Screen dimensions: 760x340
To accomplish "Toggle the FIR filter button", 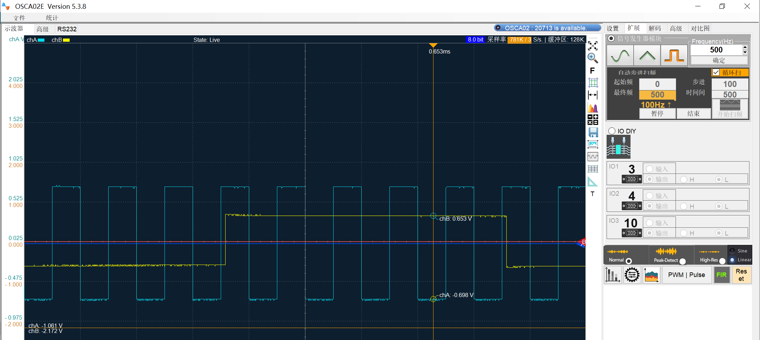I will [x=721, y=275].
